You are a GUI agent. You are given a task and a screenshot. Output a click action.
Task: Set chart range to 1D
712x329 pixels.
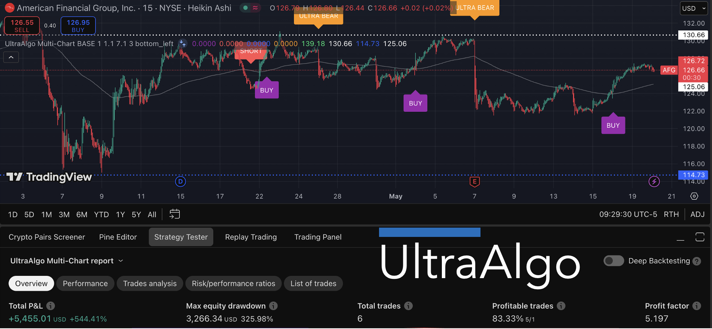pyautogui.click(x=13, y=214)
